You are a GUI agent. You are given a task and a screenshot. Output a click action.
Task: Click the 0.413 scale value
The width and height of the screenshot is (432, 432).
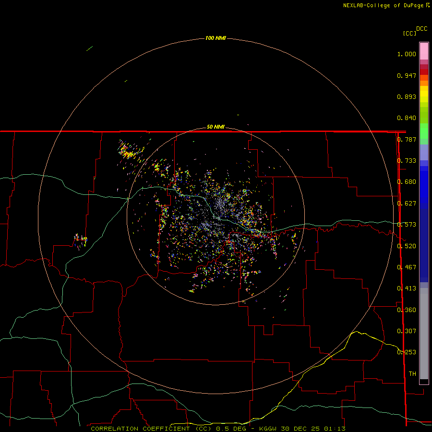pyautogui.click(x=407, y=288)
